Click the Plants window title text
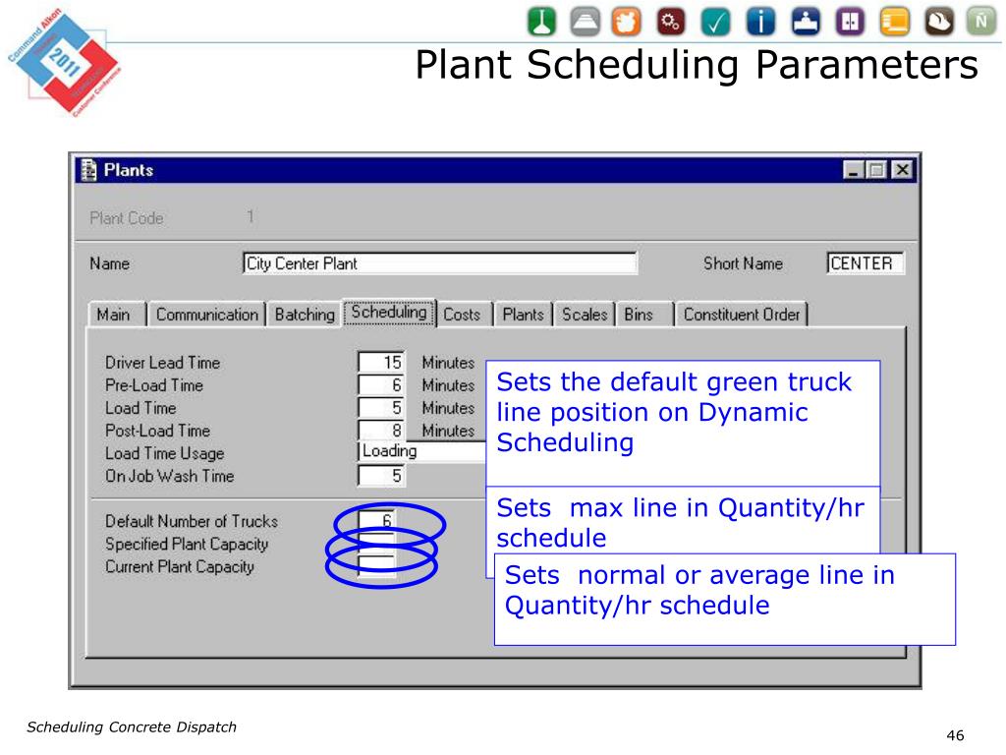Screen dimensions: 1006x755 click(x=129, y=170)
